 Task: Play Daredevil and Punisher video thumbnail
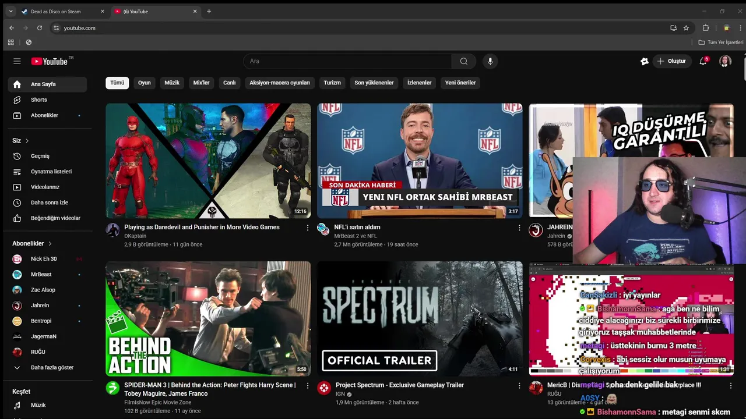[208, 161]
